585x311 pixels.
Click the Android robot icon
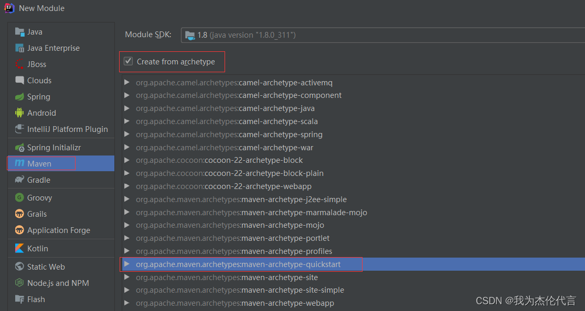(x=19, y=113)
